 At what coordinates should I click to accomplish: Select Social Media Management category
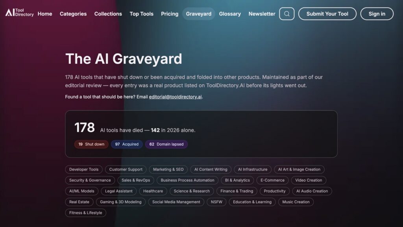coord(176,202)
